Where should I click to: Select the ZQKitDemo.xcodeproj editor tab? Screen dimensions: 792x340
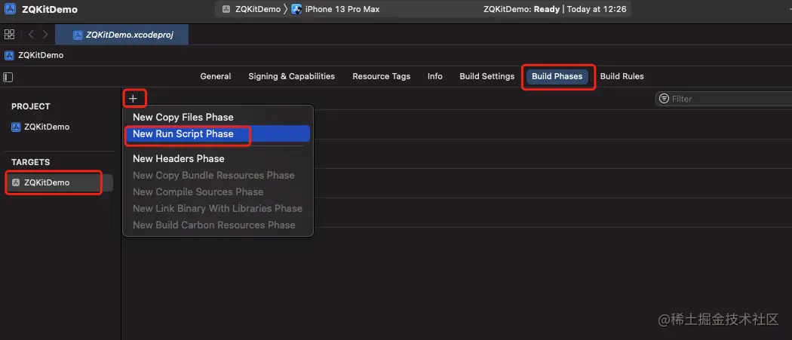121,35
